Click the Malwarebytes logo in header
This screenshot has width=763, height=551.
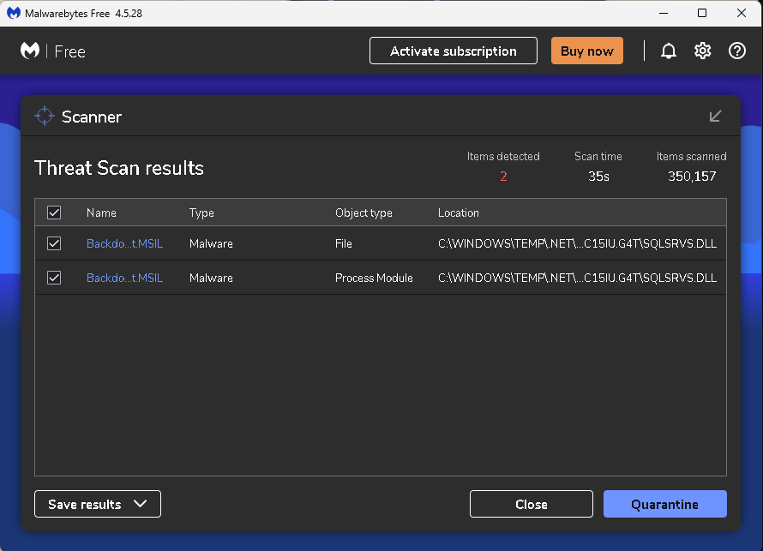tap(30, 51)
